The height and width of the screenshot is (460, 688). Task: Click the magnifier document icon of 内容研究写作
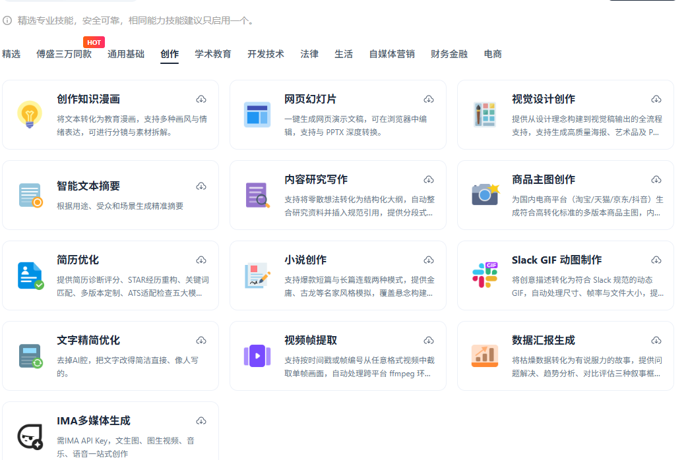[257, 196]
